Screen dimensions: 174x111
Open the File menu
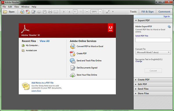tap(4, 7)
